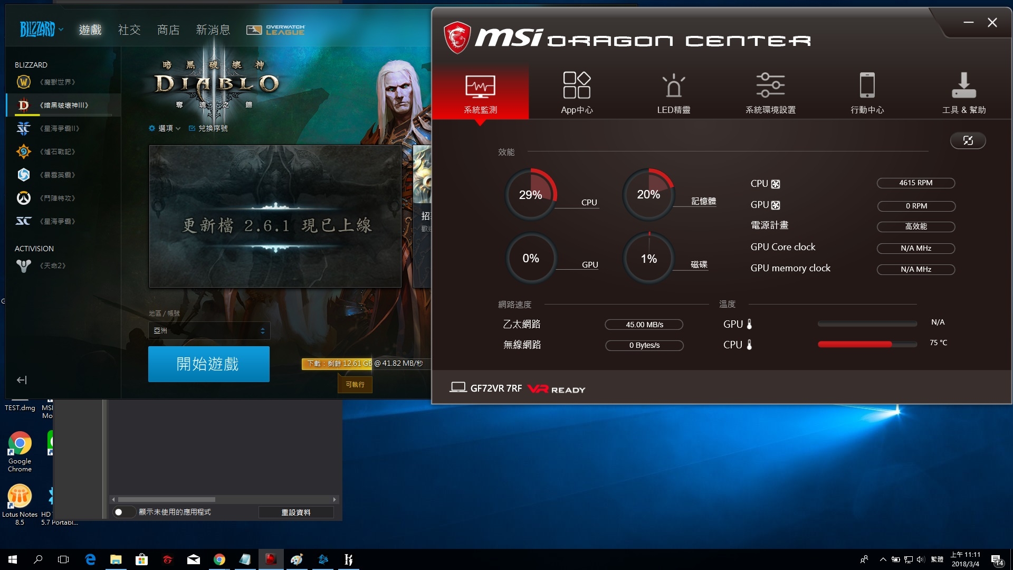Expand the 選項 options dropdown
The height and width of the screenshot is (570, 1013).
point(165,128)
